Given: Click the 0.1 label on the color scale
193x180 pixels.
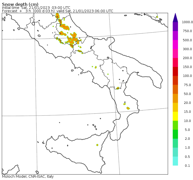Looking at the screenshot, I should coord(187,165).
